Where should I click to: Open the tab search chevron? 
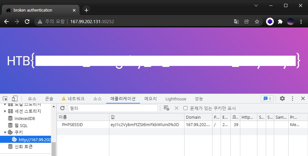(256, 5)
